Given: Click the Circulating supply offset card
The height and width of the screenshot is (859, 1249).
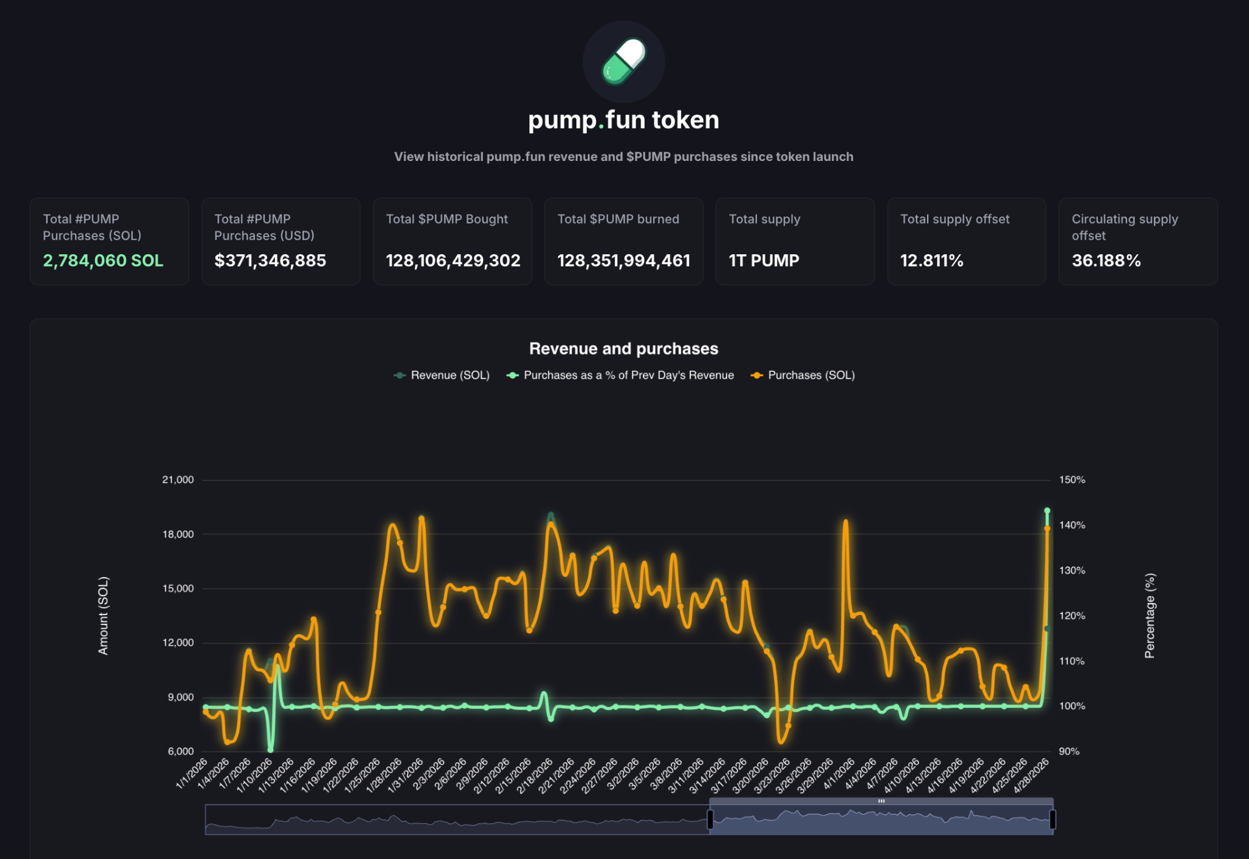Looking at the screenshot, I should point(1137,241).
